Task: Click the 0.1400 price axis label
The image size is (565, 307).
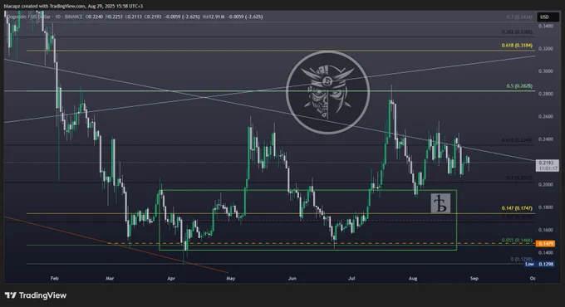Action: pos(546,253)
